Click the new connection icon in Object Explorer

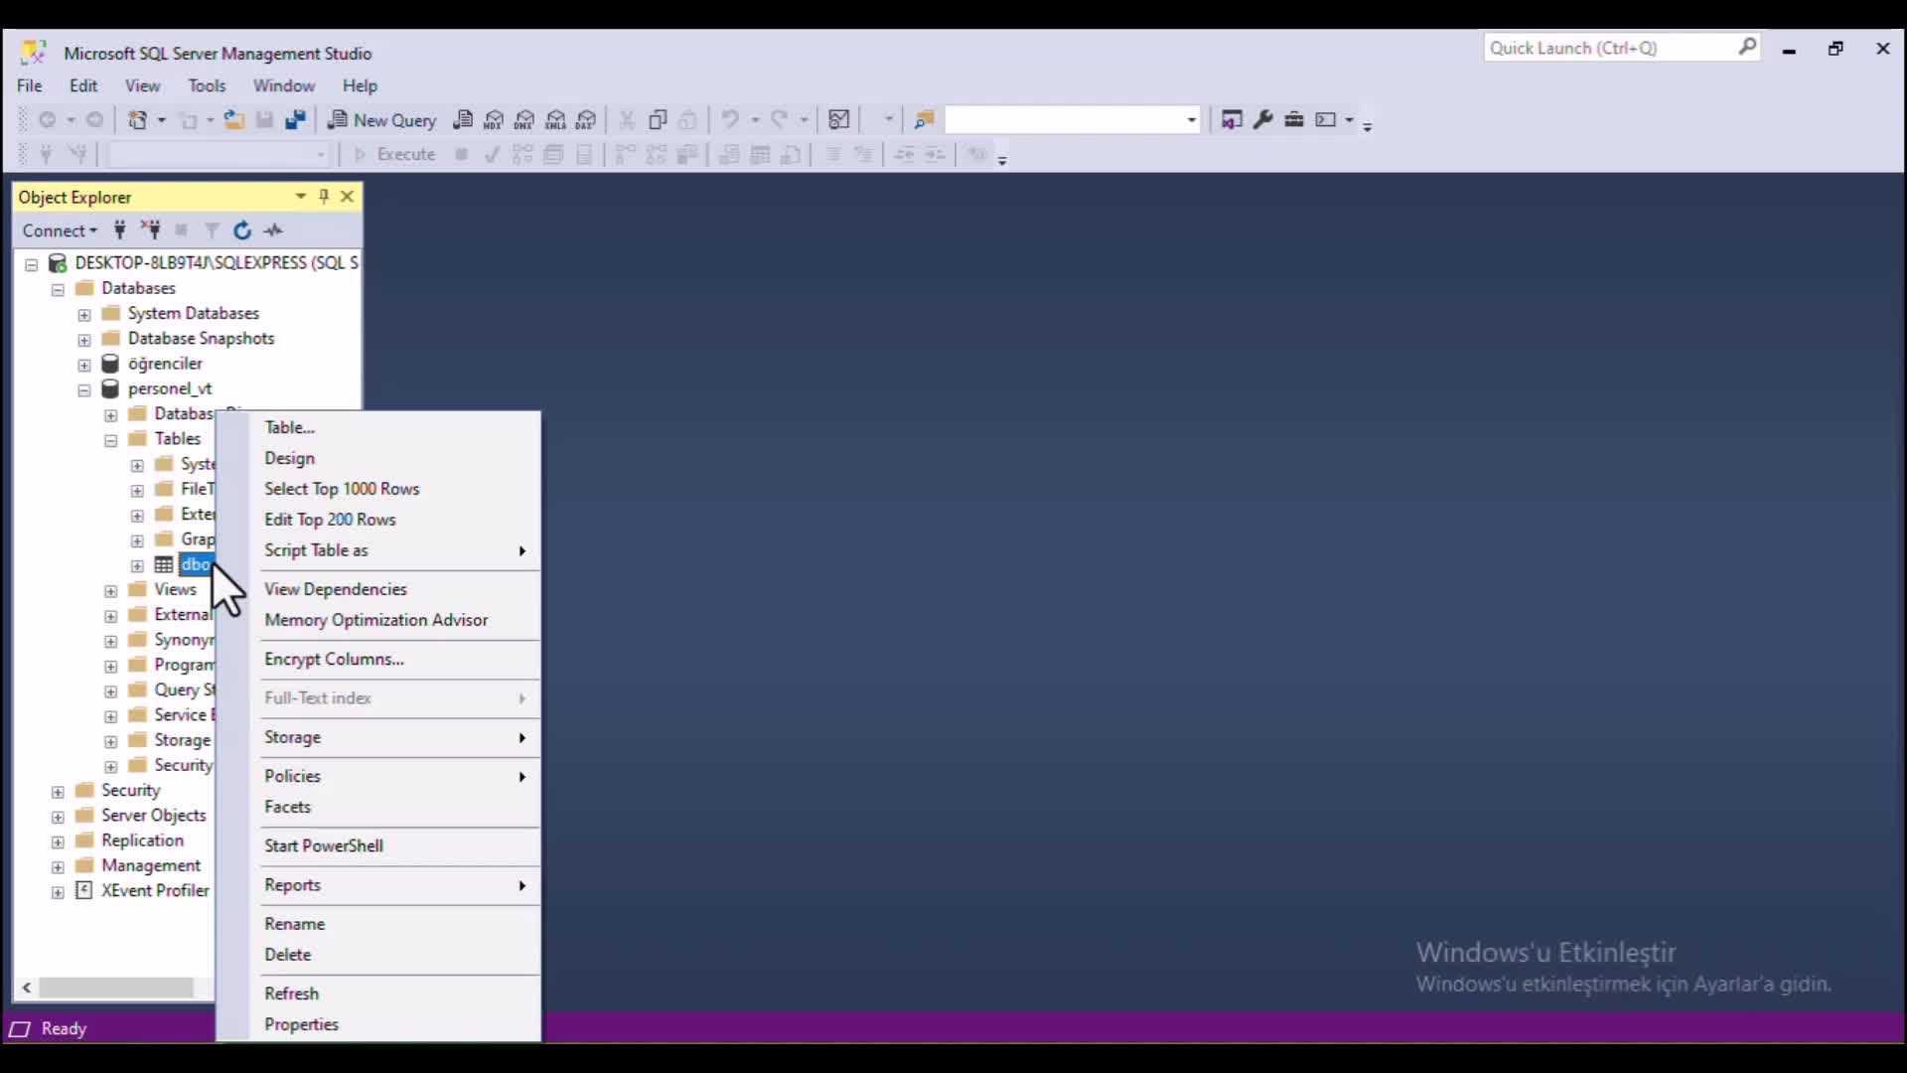pos(119,230)
